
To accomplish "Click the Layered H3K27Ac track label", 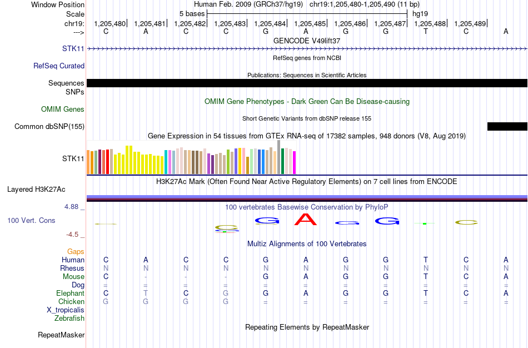I will tap(36, 190).
